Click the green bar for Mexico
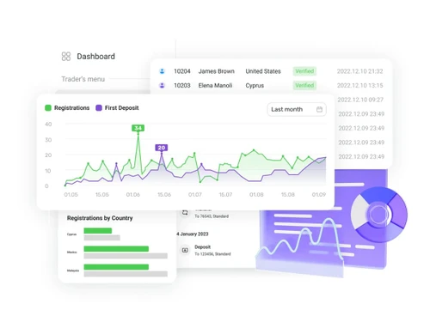This screenshot has height=322, width=430. [x=116, y=249]
